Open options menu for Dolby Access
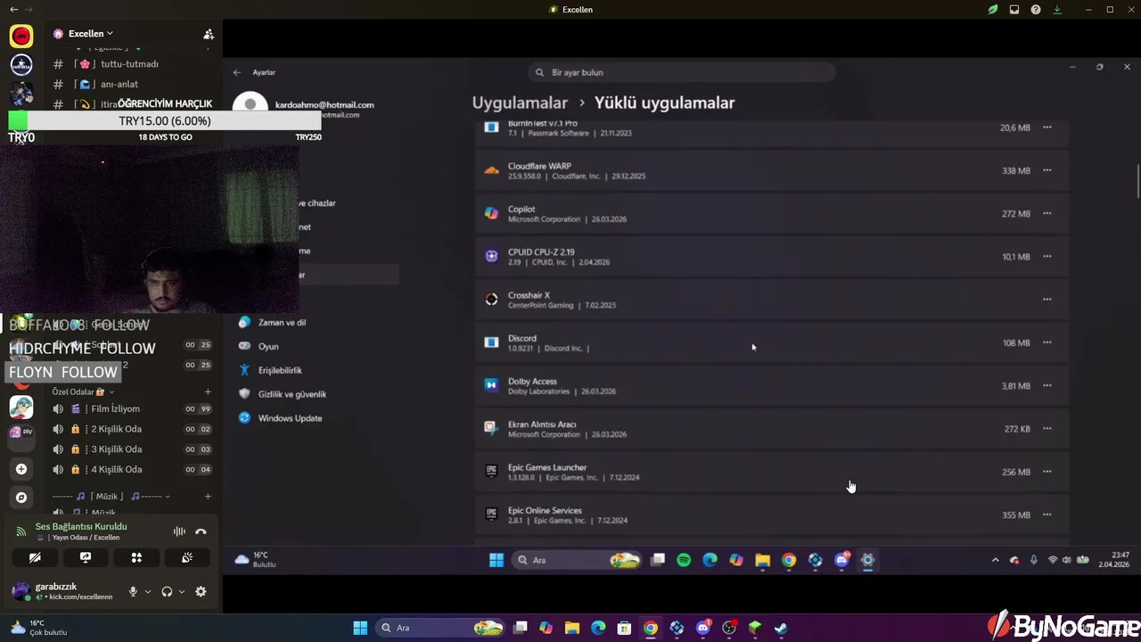This screenshot has width=1141, height=642. [1047, 385]
